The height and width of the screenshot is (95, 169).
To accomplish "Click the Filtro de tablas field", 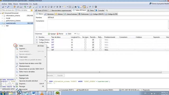I will (22, 10).
